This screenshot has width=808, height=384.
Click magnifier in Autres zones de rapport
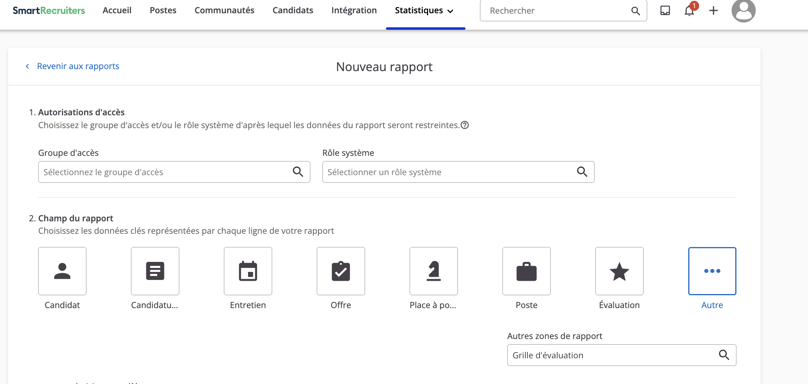(x=724, y=355)
